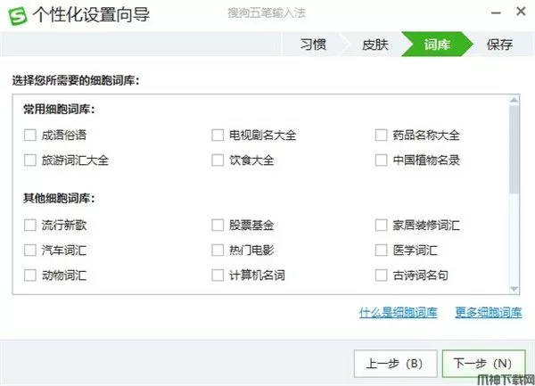Switch to the 习惯 step tab
The image size is (535, 386).
312,44
